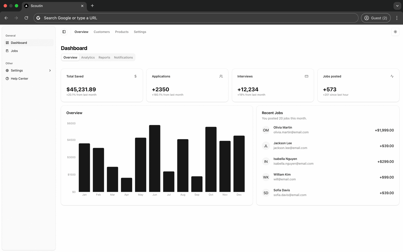Switch to the Analytics tab
Screen dimensions: 403x252
click(88, 57)
